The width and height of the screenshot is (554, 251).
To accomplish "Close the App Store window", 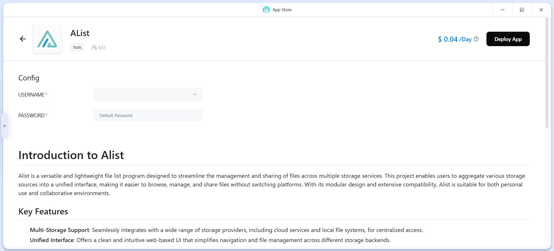I will tap(541, 10).
